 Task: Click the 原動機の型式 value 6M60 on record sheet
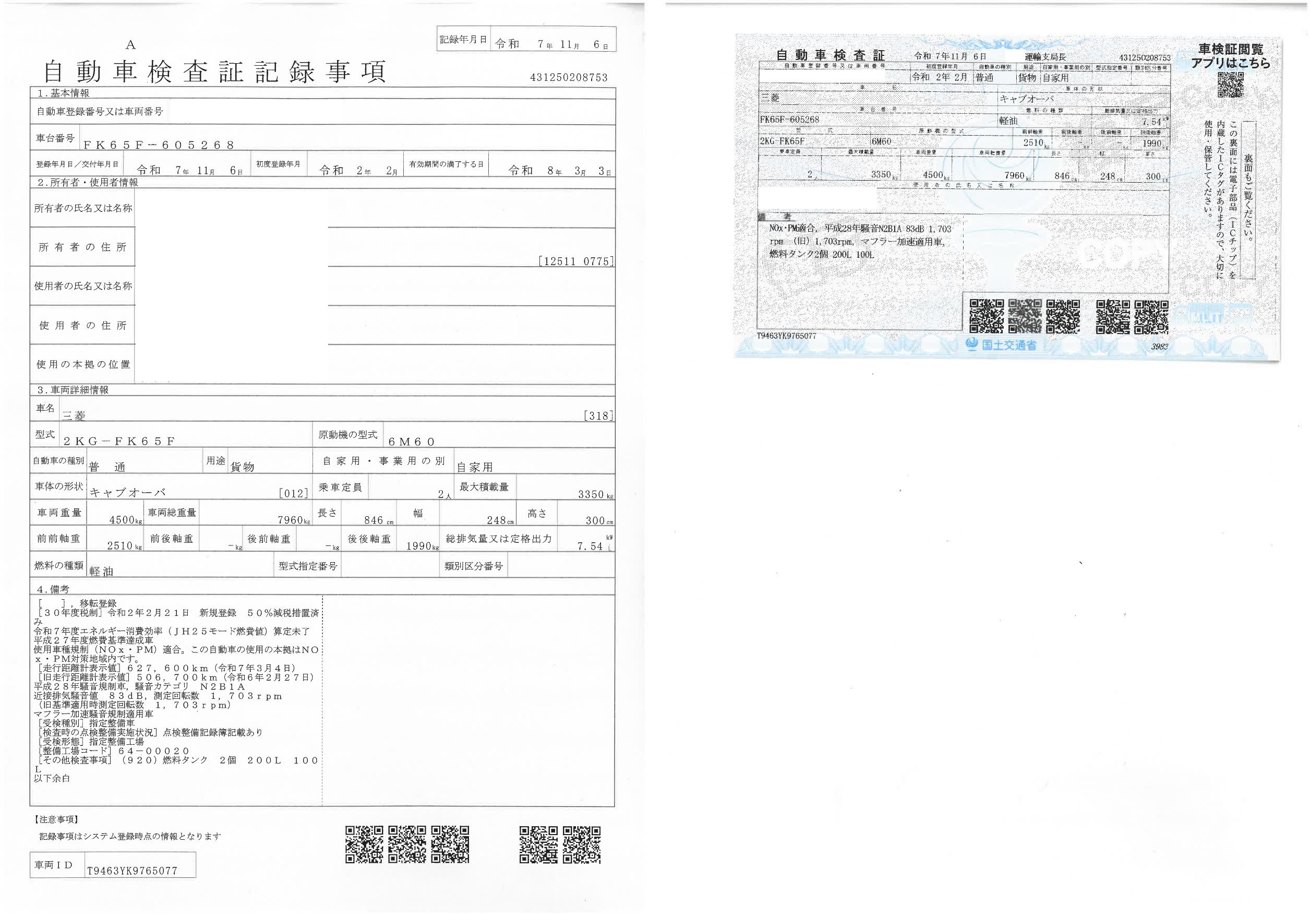412,441
